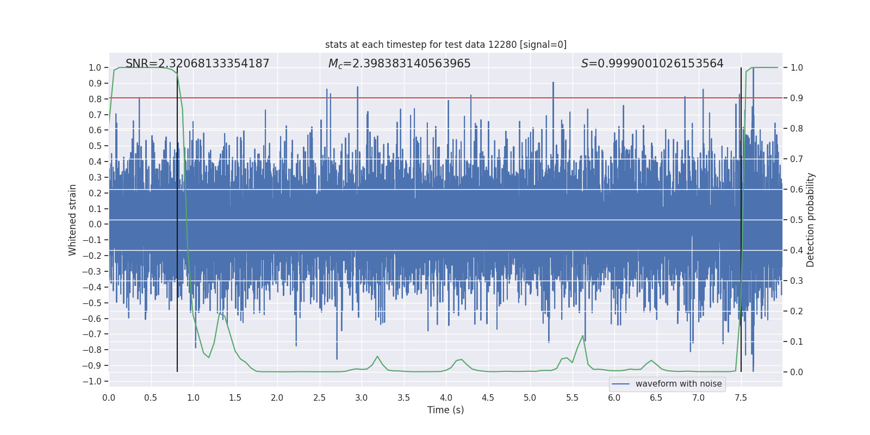Click the 'Time (s)' x-axis label
The image size is (870, 435).
446,410
